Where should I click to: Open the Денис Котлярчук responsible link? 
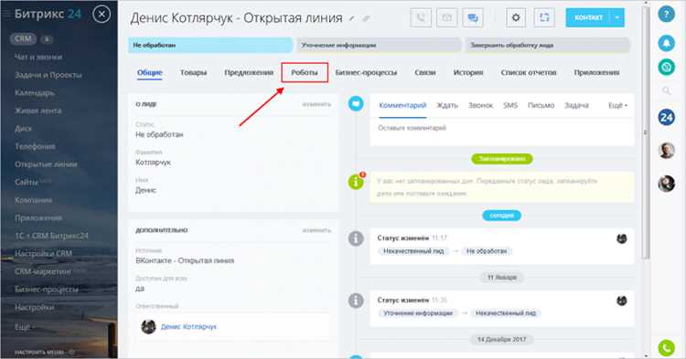(x=188, y=327)
